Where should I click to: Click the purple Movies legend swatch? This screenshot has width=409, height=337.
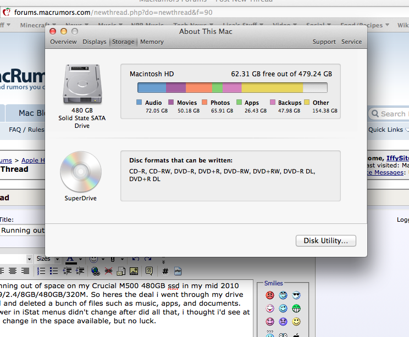(x=171, y=102)
